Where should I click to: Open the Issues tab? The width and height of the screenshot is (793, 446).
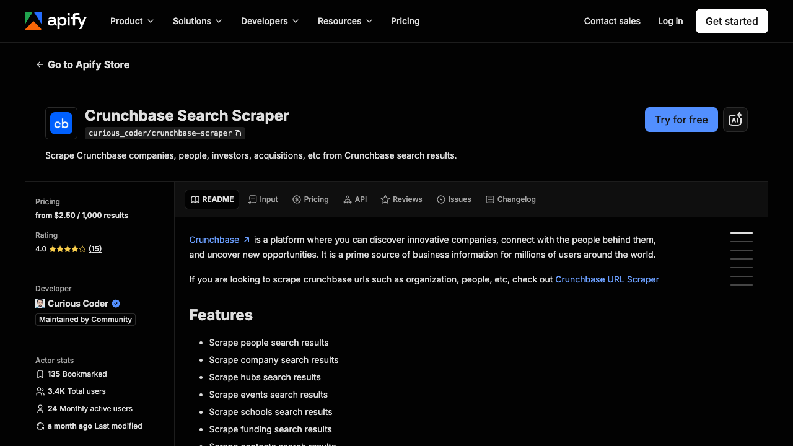(x=454, y=199)
